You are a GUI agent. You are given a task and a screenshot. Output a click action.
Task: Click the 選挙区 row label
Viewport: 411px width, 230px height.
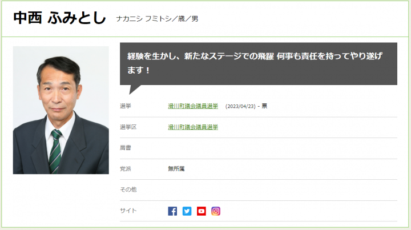coord(128,127)
